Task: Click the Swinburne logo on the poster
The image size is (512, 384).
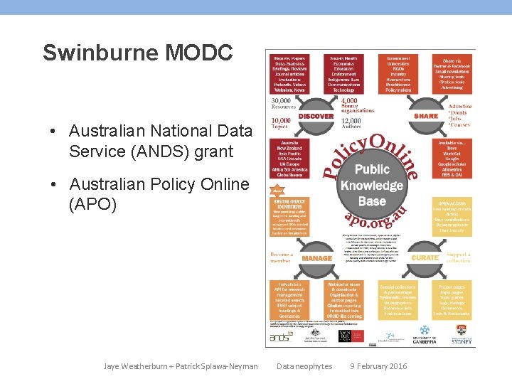Action: click(x=351, y=336)
